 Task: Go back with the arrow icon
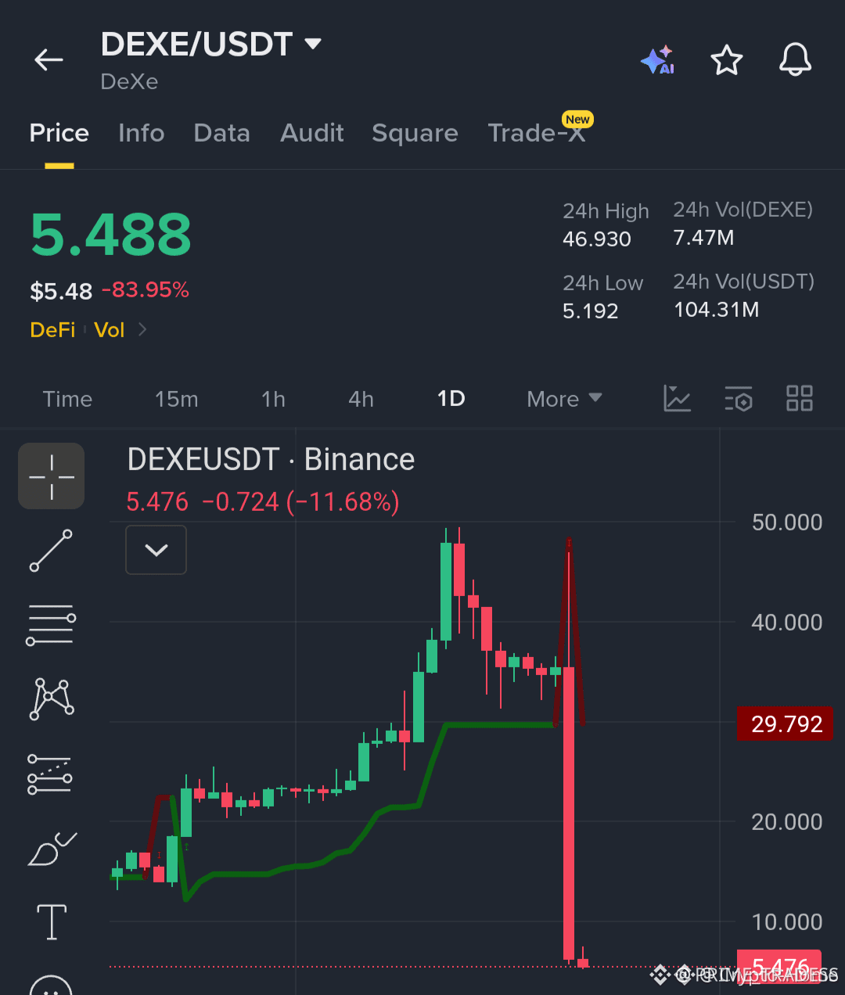[49, 59]
